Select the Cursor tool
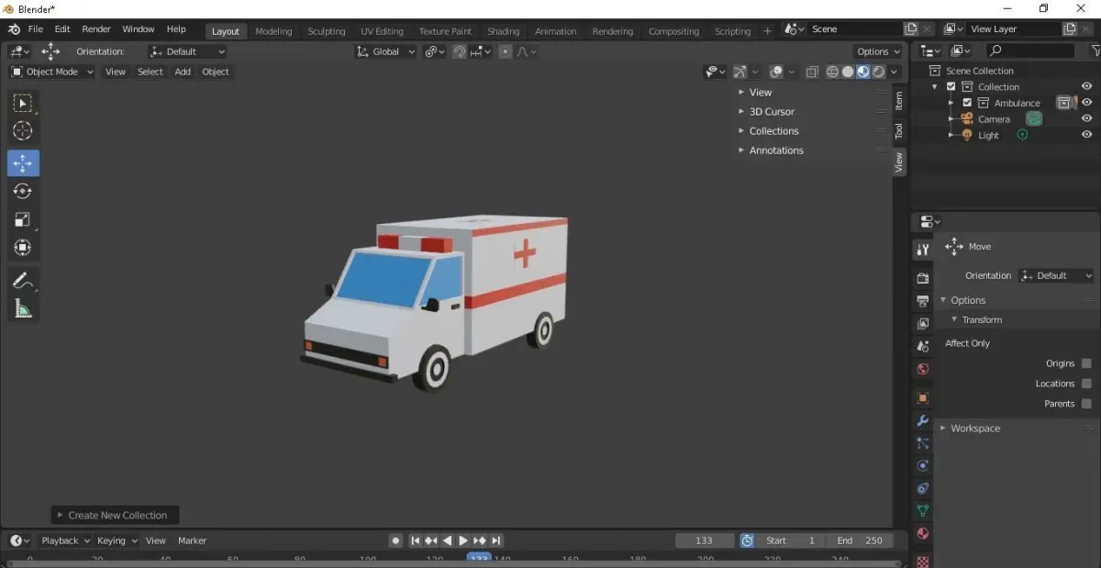 23,131
